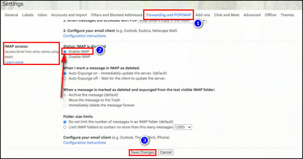This screenshot has height=159, width=303.
Task: Click the IMAP access: label
Action: (x=17, y=46)
